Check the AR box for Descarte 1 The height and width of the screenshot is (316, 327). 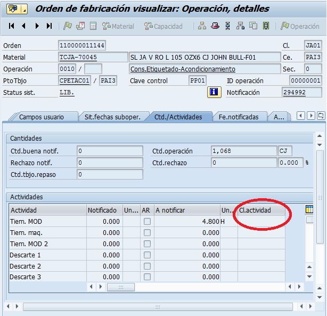(146, 255)
